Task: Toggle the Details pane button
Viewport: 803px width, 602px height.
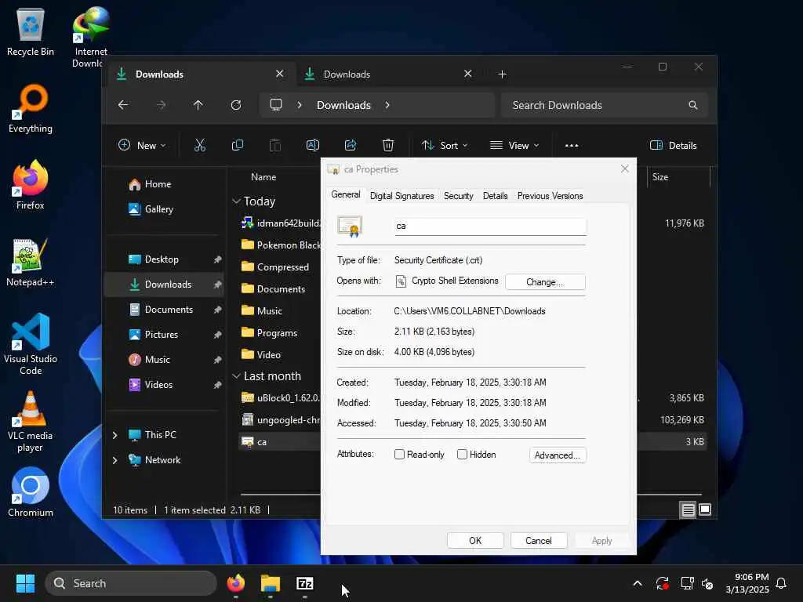Action: point(673,145)
